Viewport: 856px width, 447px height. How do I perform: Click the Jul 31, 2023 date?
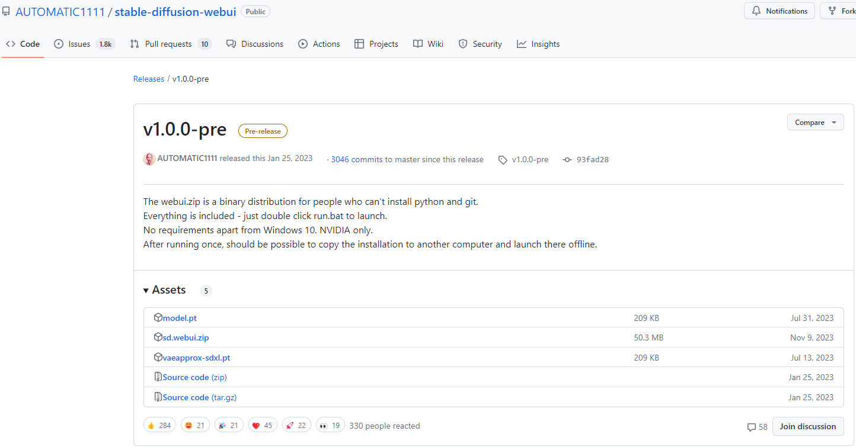click(x=812, y=318)
